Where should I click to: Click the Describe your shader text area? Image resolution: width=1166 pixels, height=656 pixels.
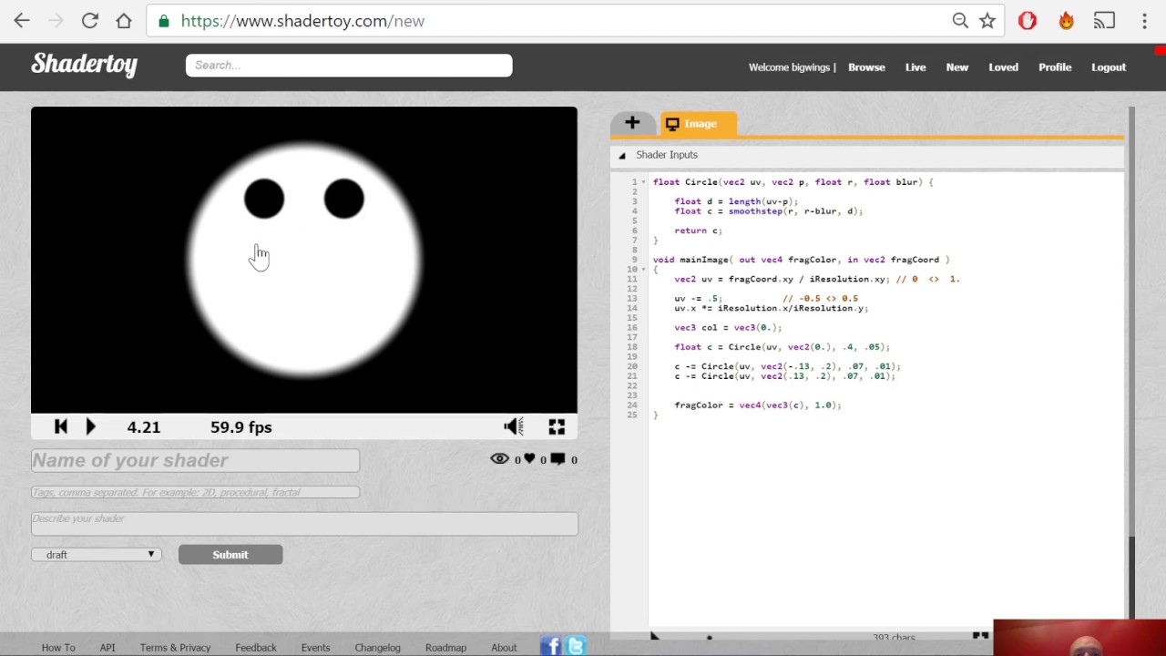click(304, 523)
